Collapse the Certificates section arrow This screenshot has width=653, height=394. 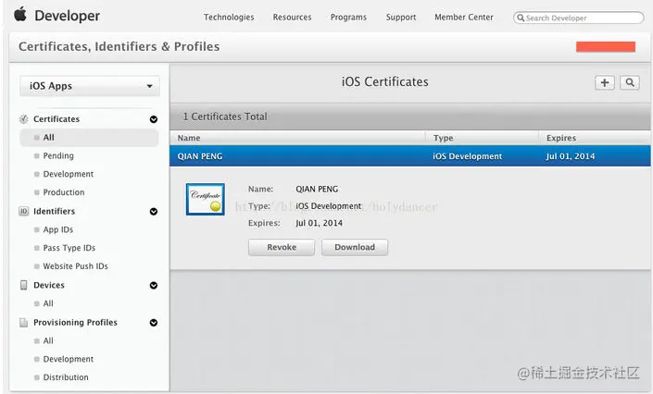pos(154,119)
